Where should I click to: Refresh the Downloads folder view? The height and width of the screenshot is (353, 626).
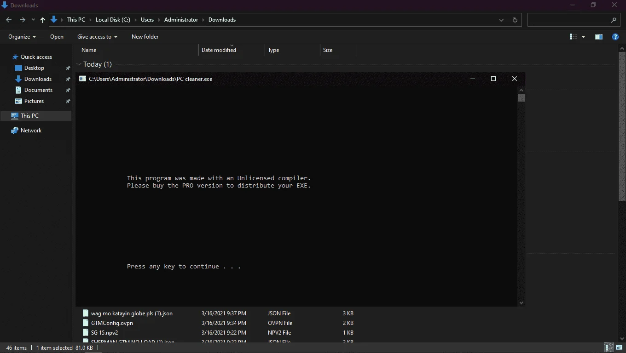point(515,20)
